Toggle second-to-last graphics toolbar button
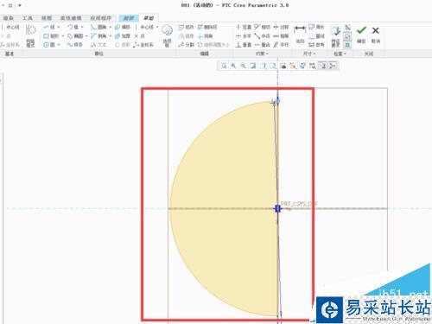Image resolution: width=432 pixels, height=324 pixels. (323, 66)
